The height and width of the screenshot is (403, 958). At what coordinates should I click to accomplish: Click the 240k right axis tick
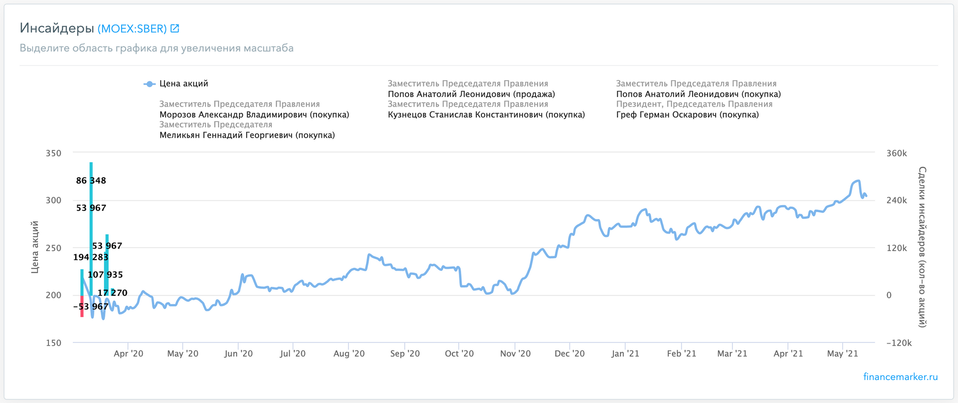897,200
